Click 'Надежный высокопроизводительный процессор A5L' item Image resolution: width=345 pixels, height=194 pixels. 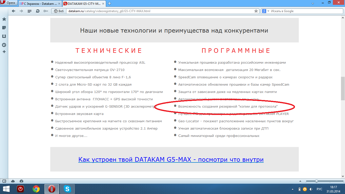pyautogui.click(x=100, y=62)
